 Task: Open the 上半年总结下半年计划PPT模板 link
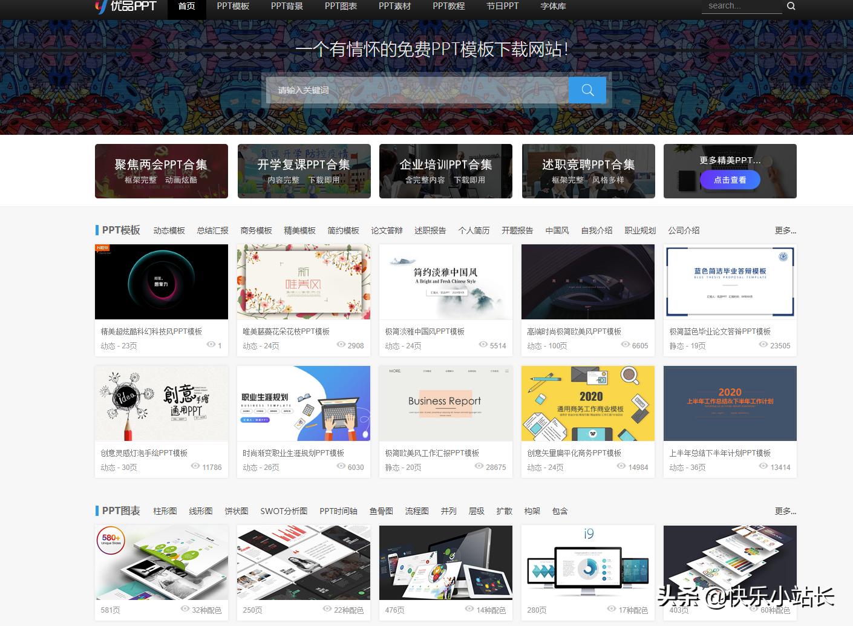click(721, 452)
